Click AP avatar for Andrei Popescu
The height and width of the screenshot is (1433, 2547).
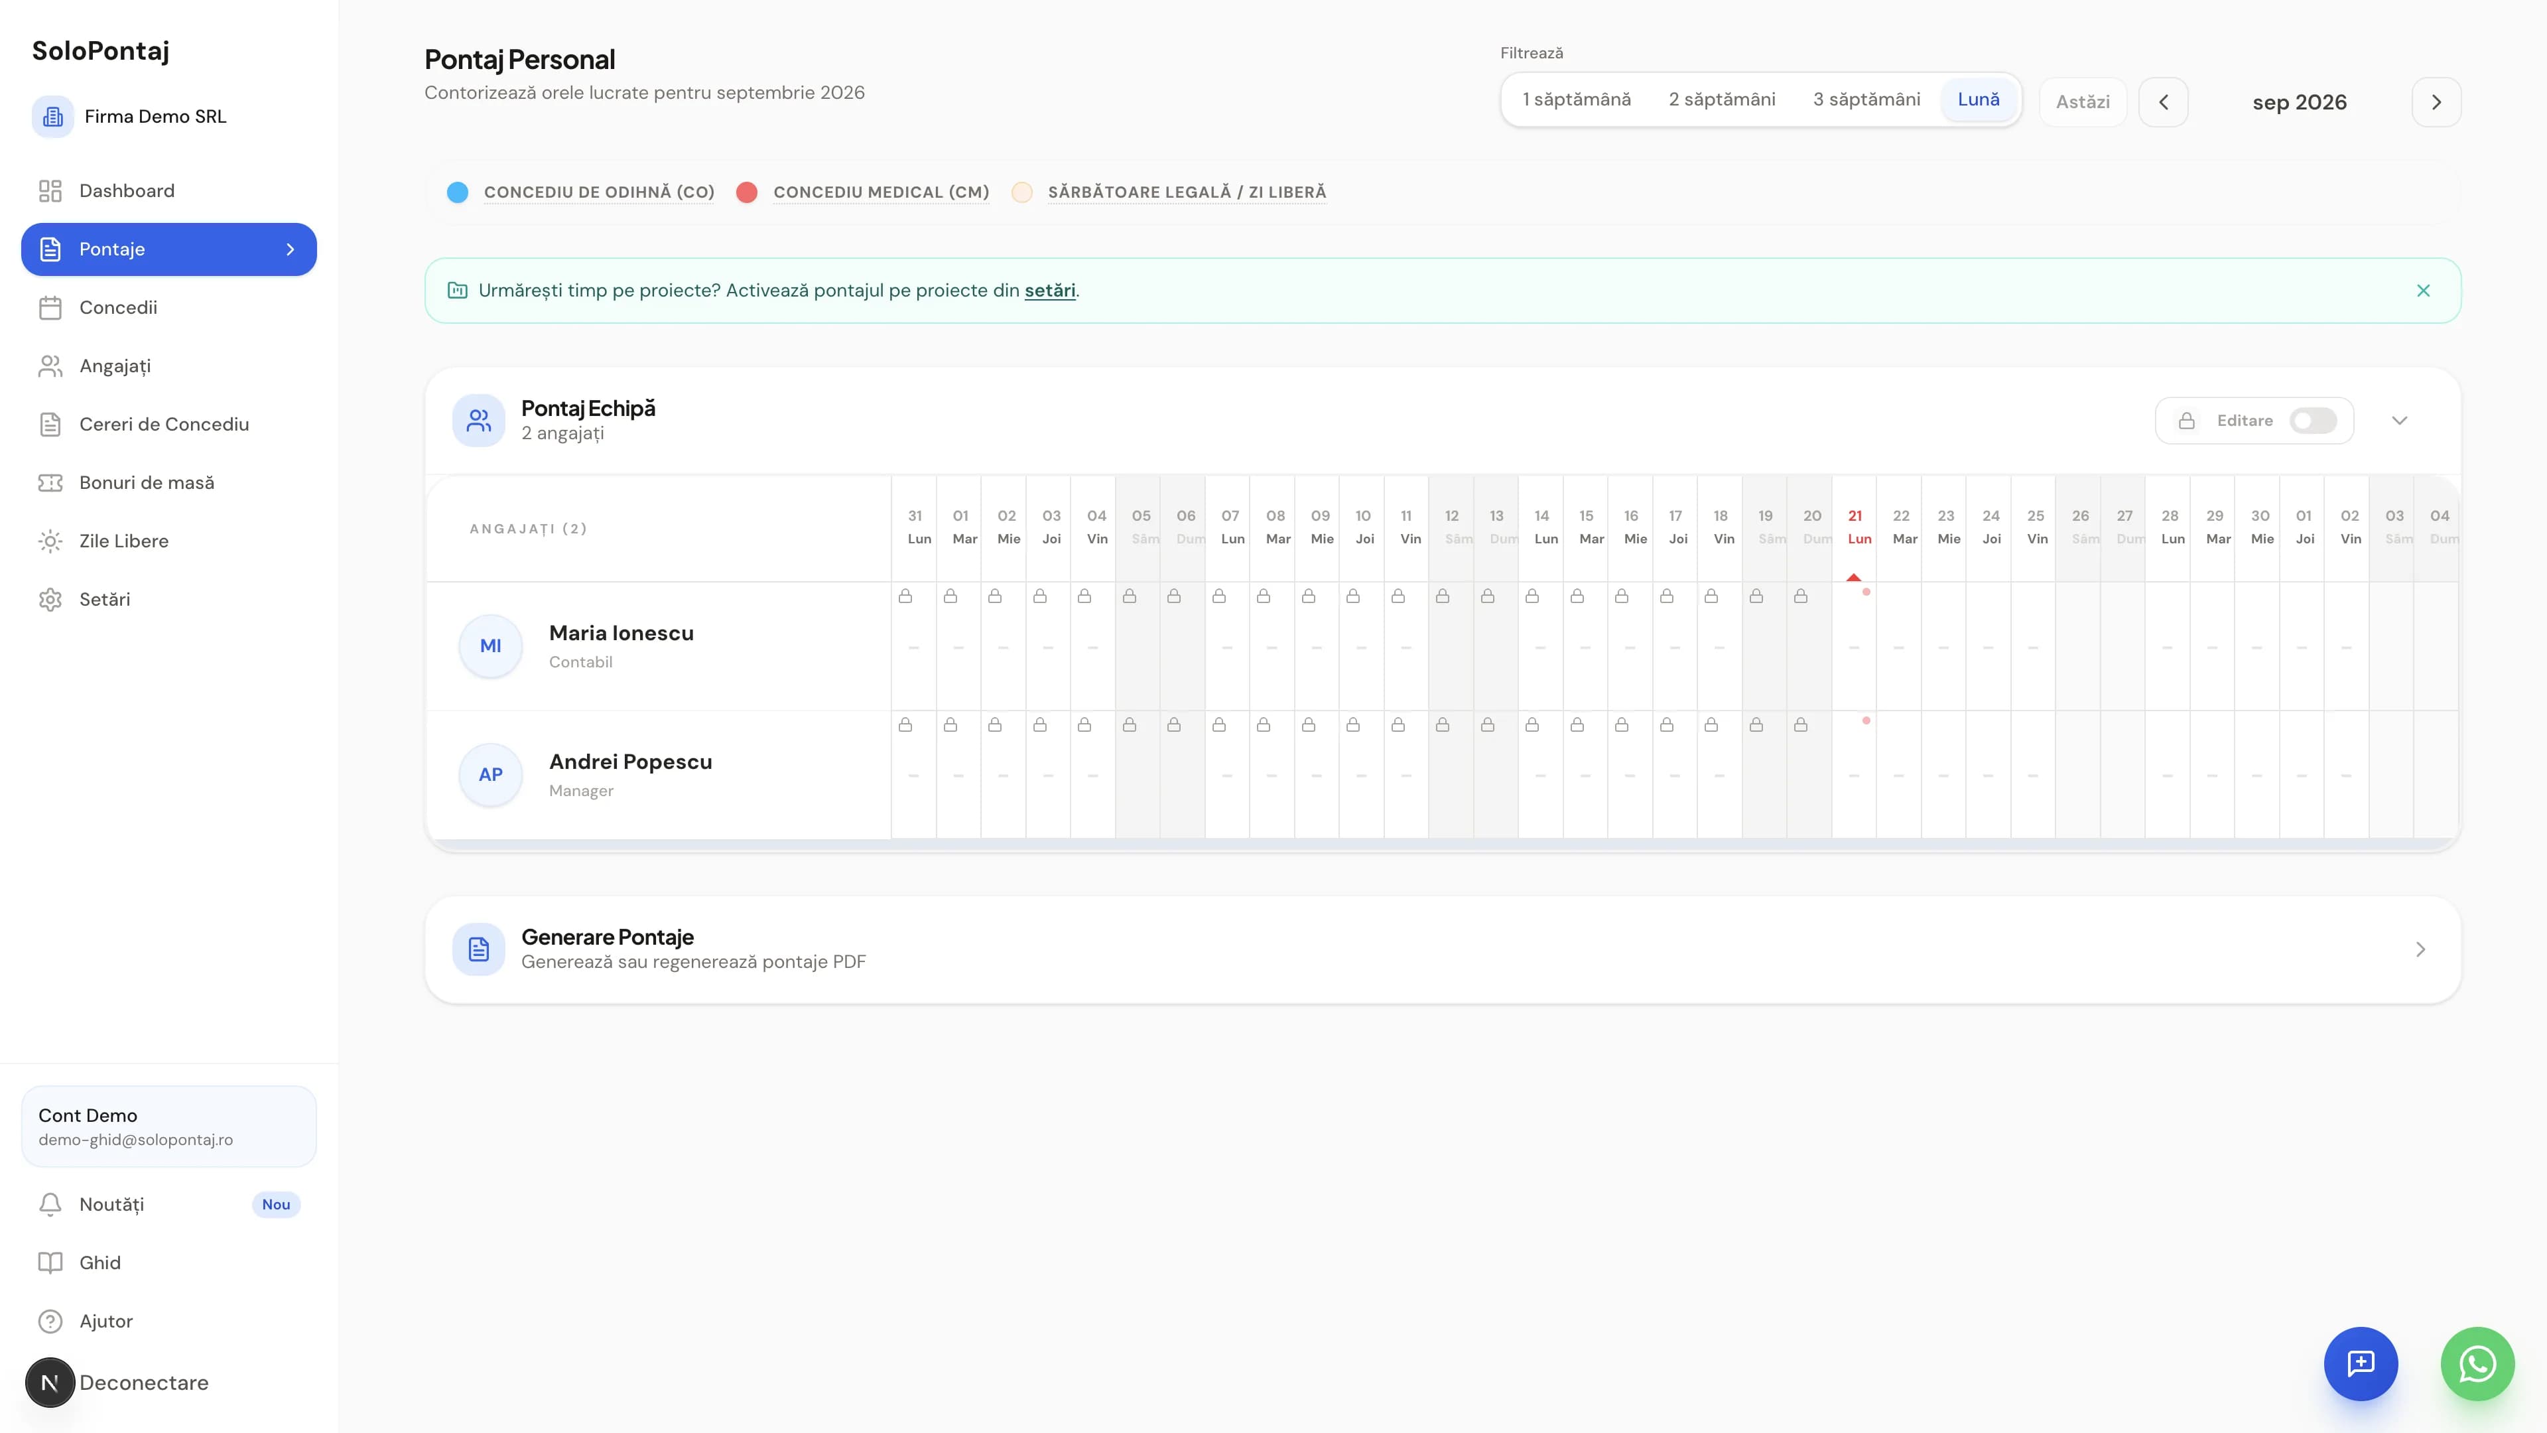pyautogui.click(x=490, y=774)
